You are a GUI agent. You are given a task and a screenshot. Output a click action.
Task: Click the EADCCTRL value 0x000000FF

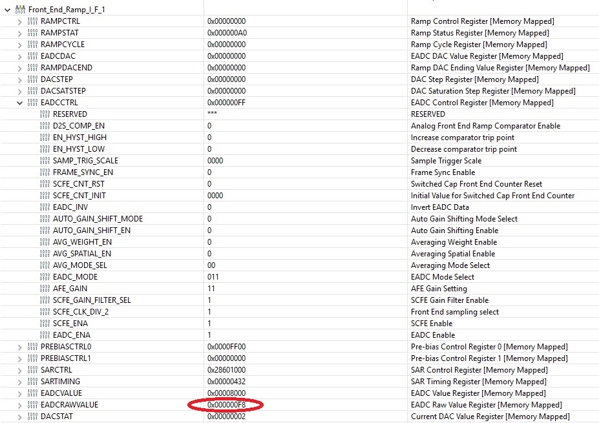click(x=227, y=103)
